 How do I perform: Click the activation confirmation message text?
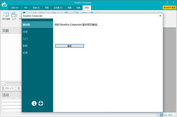coord(76,25)
